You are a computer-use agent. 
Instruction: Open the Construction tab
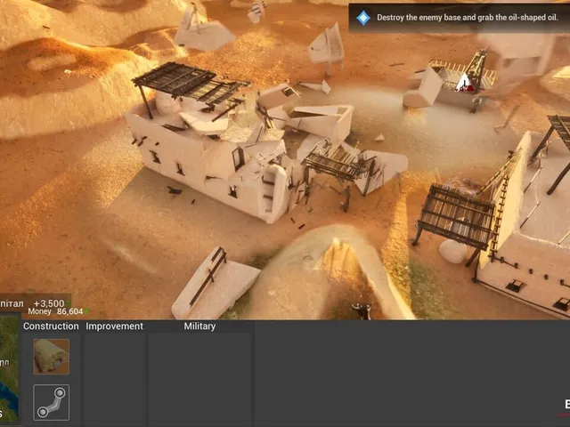tap(51, 326)
